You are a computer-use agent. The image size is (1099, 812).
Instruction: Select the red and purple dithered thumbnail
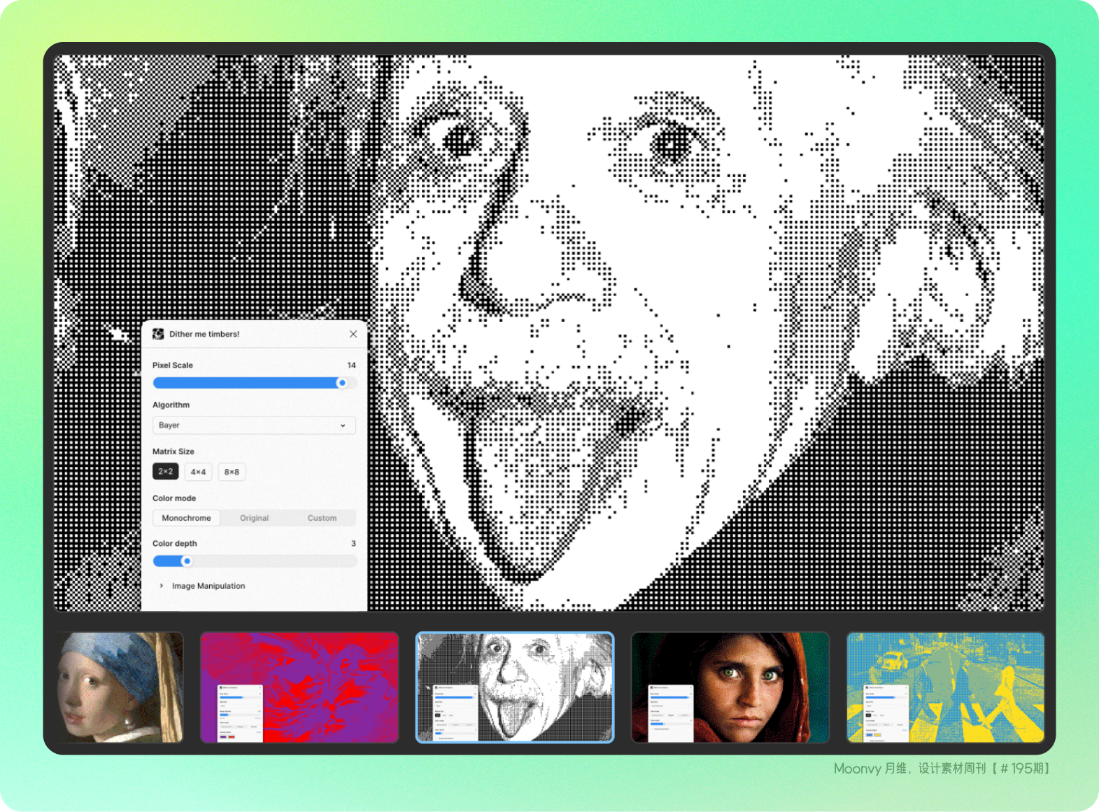pos(299,687)
